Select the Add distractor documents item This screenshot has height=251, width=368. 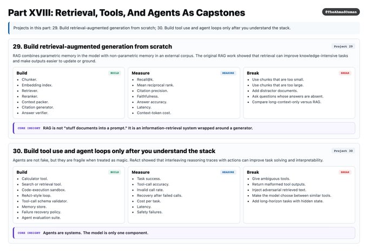[275, 91]
